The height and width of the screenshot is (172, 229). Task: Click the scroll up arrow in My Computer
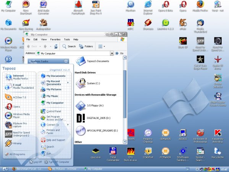coord(125,58)
